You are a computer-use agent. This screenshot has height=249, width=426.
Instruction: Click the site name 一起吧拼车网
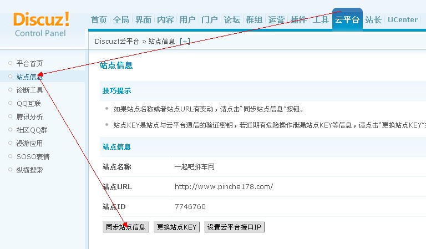(x=195, y=166)
